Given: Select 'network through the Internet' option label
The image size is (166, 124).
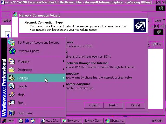Looking at the screenshot, I should (x=87, y=63).
